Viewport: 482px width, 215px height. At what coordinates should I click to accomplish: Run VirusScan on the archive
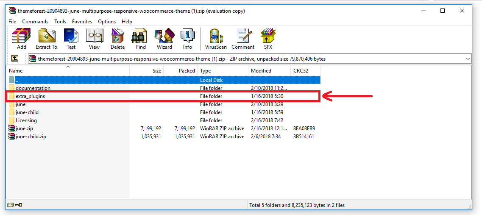(216, 39)
